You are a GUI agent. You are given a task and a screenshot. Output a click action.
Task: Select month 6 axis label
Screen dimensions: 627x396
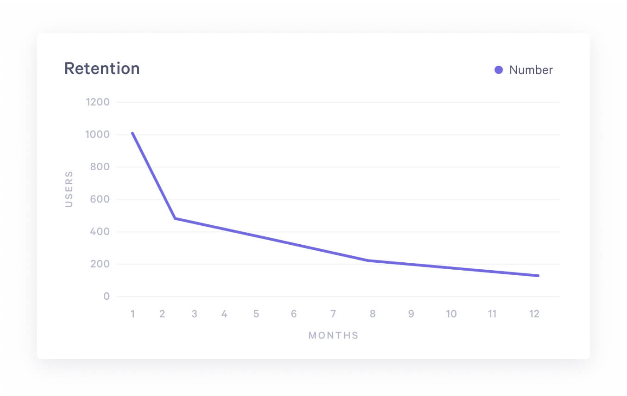pos(294,314)
